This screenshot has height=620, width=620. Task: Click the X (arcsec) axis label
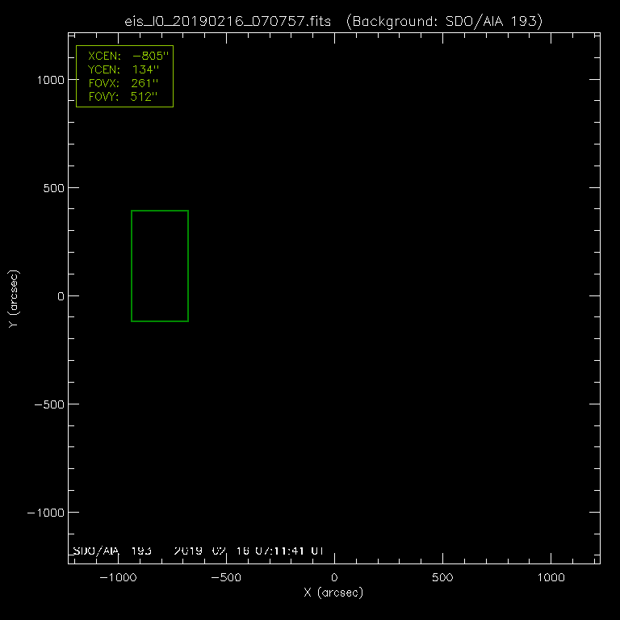point(333,593)
